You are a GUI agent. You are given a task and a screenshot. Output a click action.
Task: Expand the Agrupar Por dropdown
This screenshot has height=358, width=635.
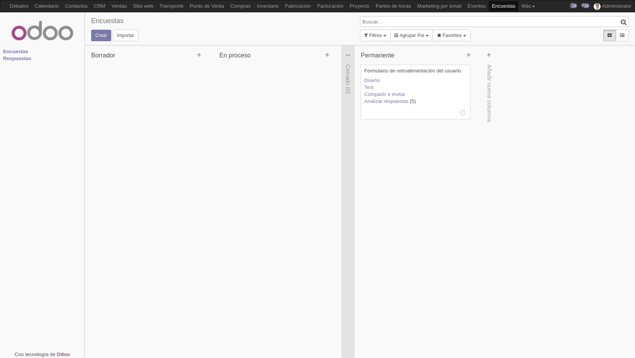point(411,35)
